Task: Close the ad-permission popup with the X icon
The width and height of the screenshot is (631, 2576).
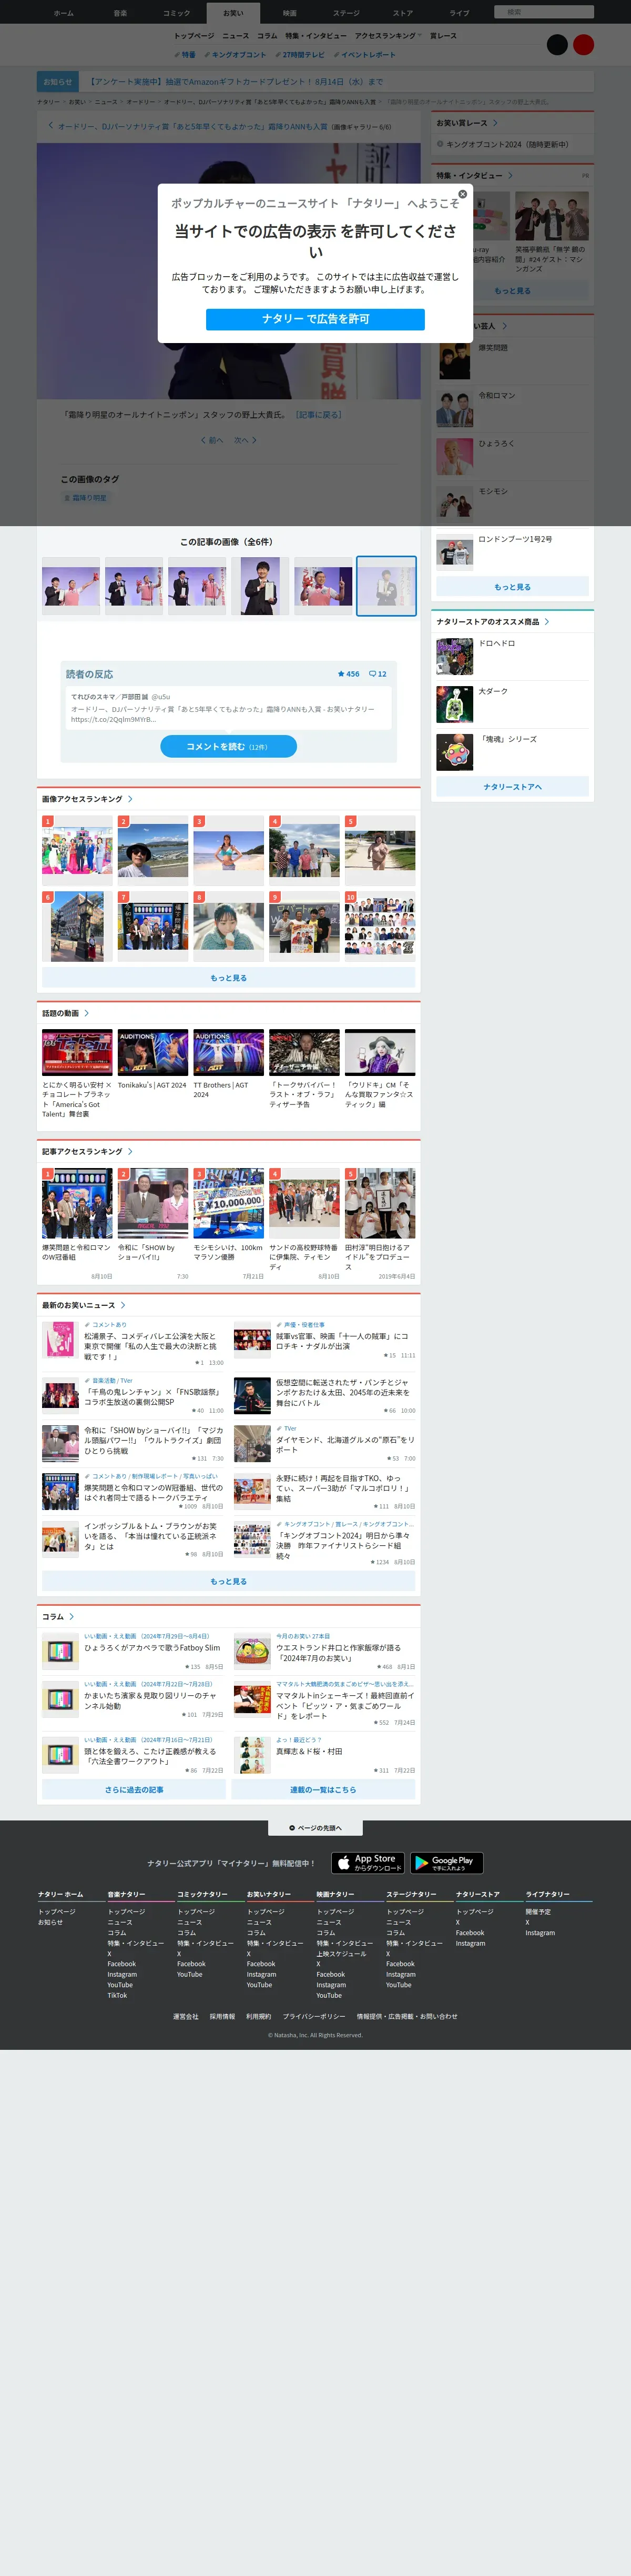Action: [462, 194]
